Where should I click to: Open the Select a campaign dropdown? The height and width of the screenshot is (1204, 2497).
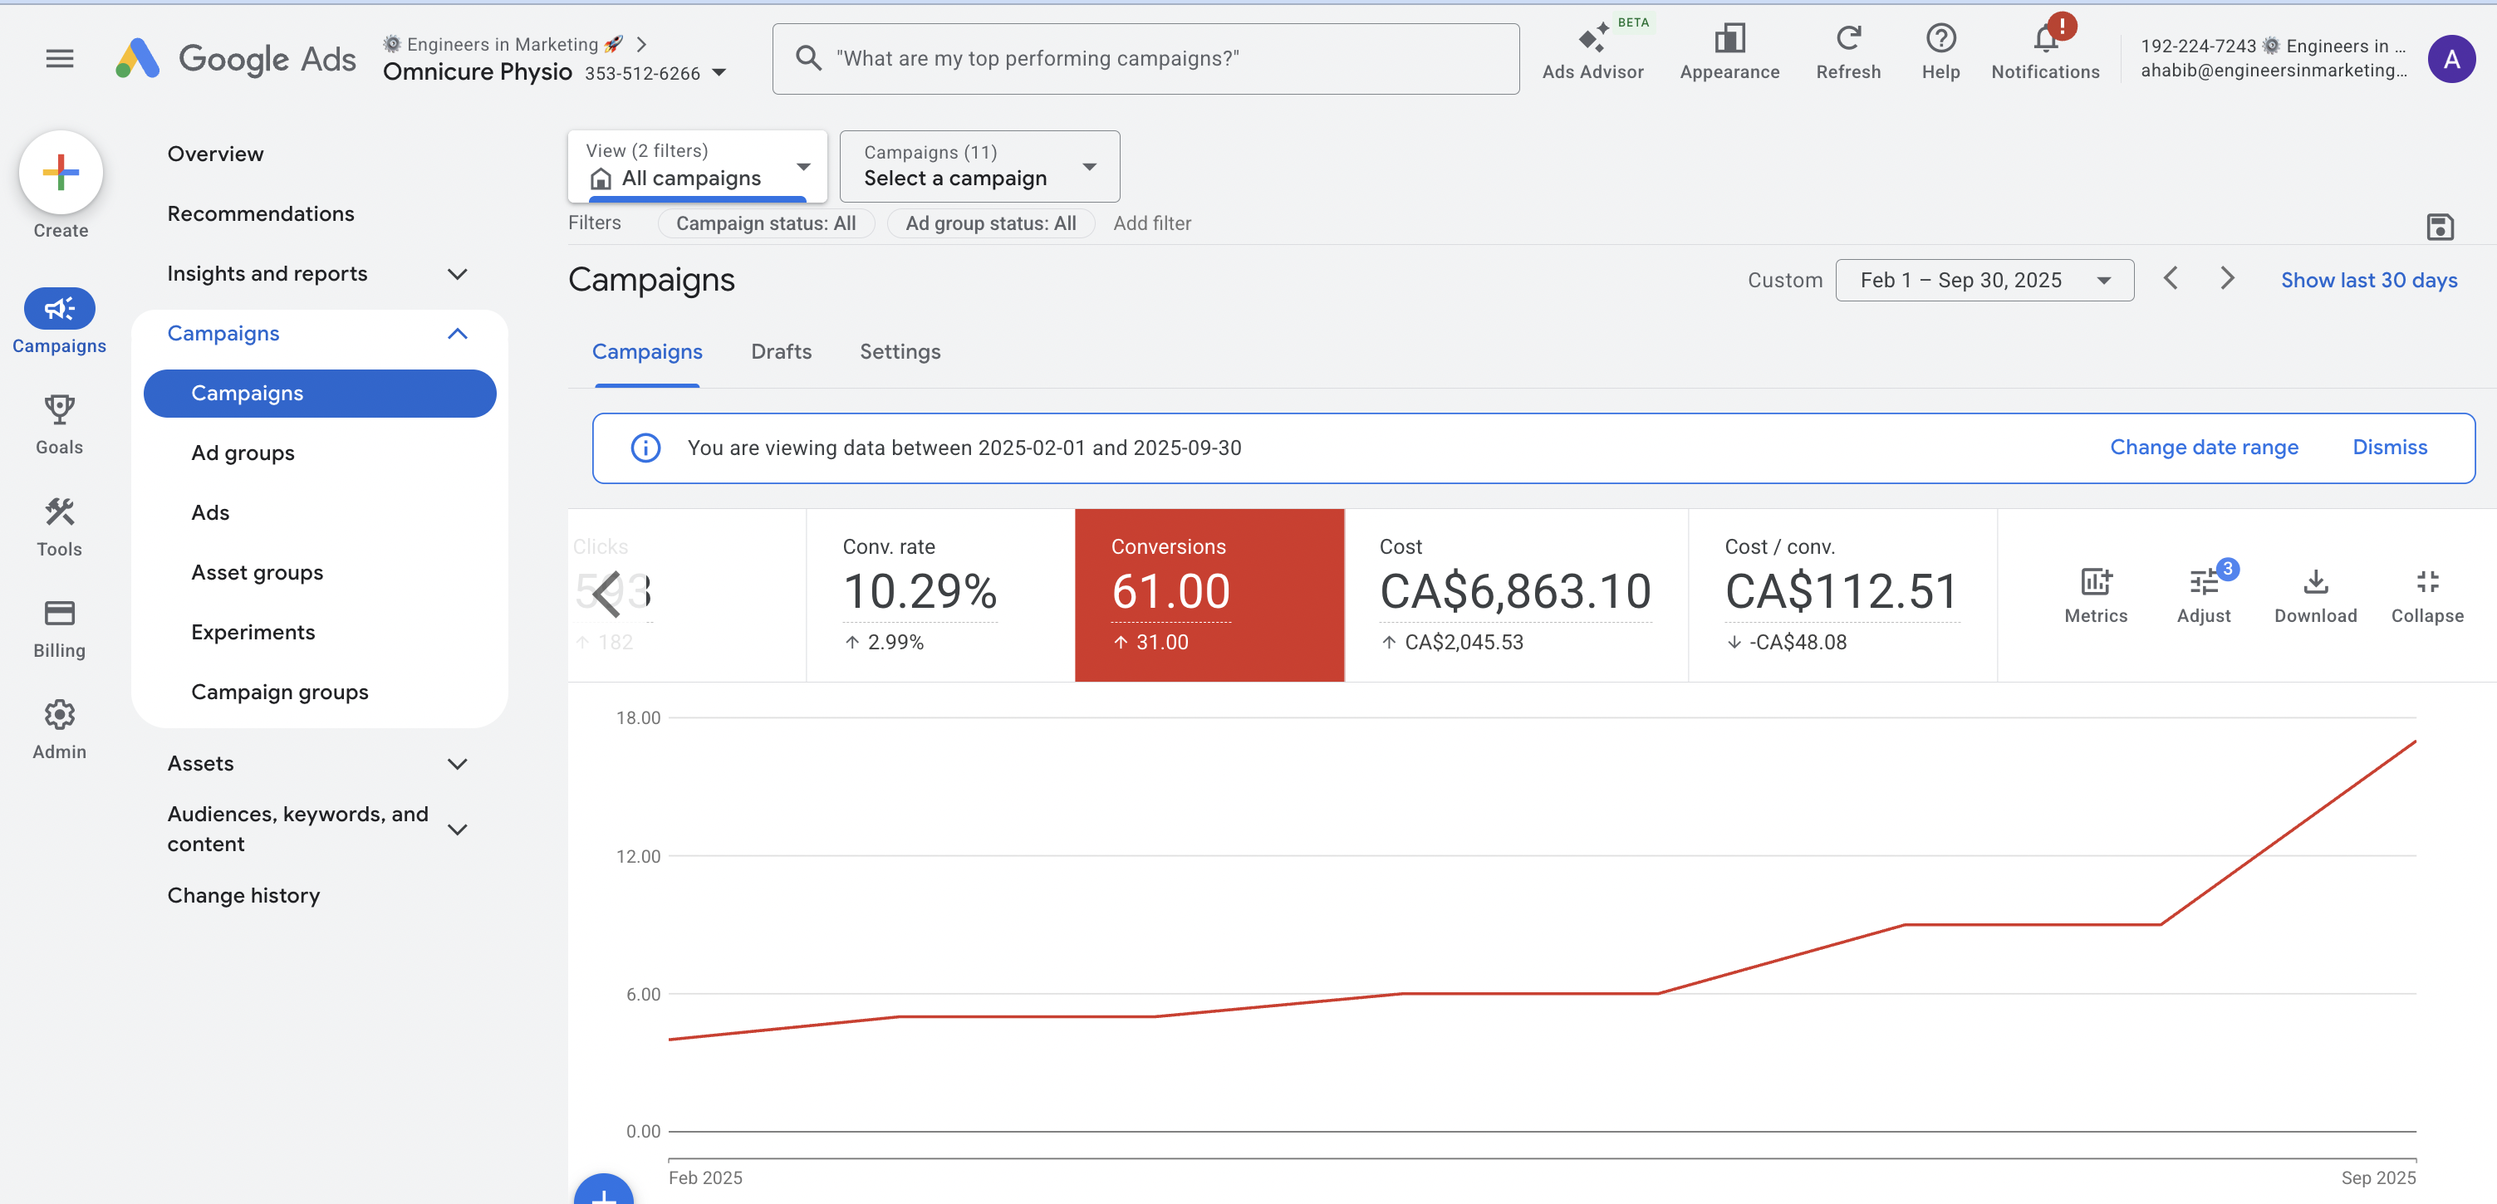click(x=979, y=165)
